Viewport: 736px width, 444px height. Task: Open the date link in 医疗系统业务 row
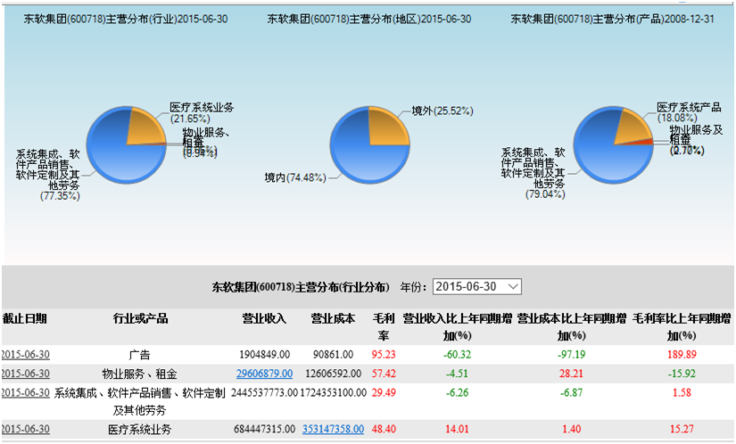26,430
